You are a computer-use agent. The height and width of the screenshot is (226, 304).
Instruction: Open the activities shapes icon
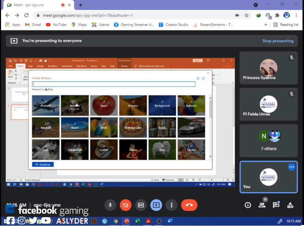coord(290,205)
